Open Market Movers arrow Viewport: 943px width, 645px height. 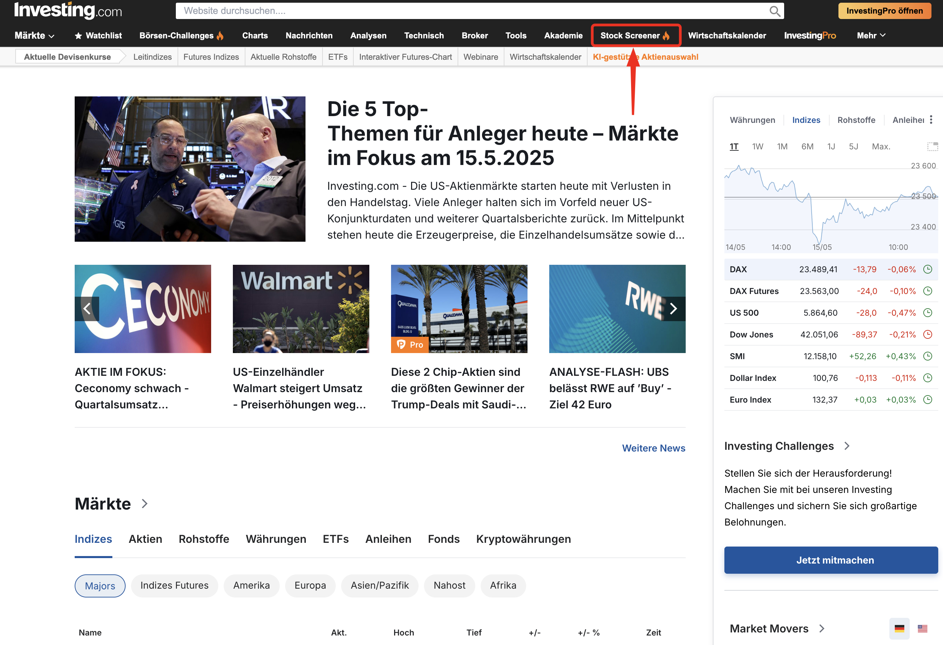(822, 628)
